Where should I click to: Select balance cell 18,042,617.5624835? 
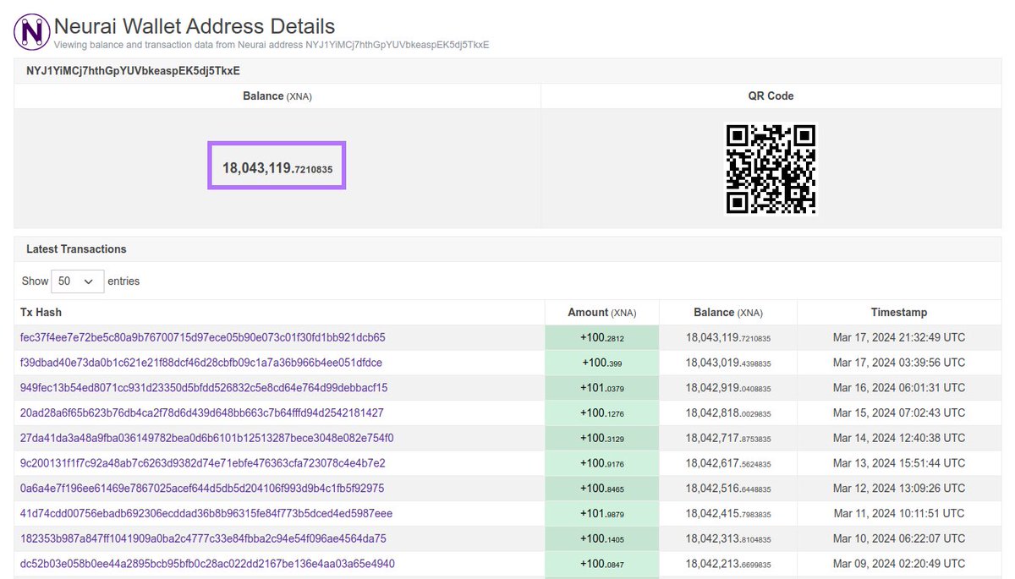[x=728, y=463]
